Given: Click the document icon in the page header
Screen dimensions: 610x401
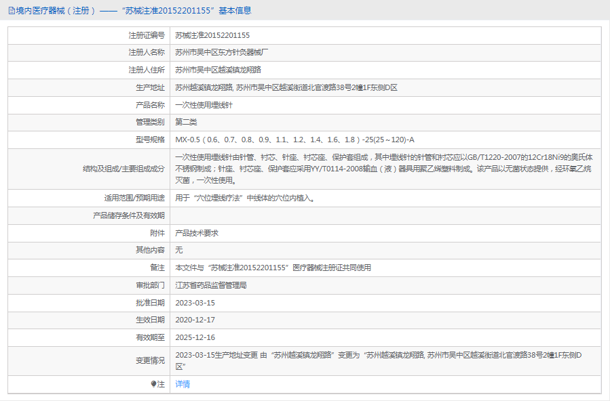Looking at the screenshot, I should click(12, 11).
